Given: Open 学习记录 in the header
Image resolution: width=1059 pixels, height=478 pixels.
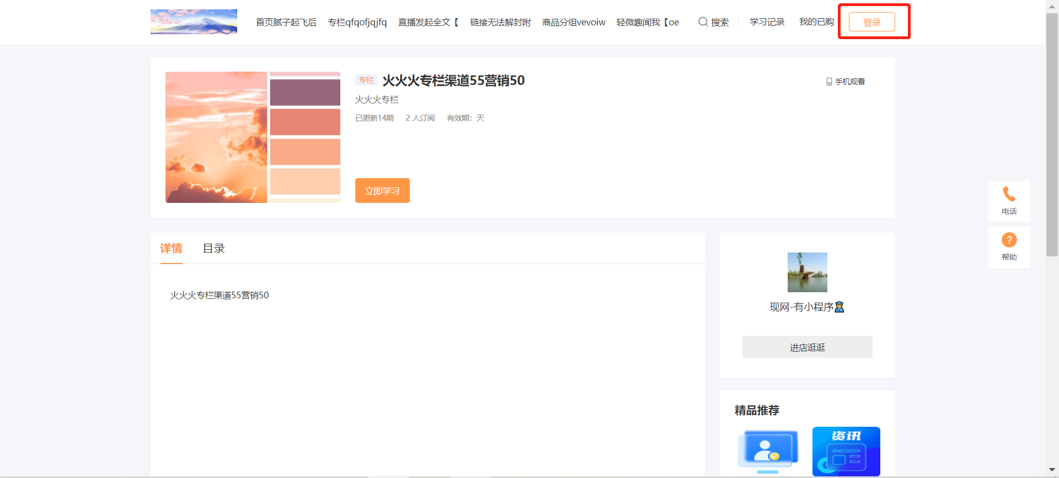Looking at the screenshot, I should tap(767, 22).
